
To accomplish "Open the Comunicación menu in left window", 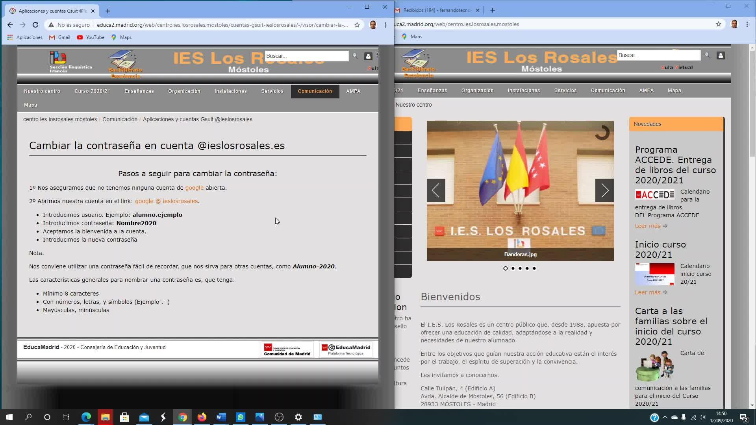I will point(315,91).
